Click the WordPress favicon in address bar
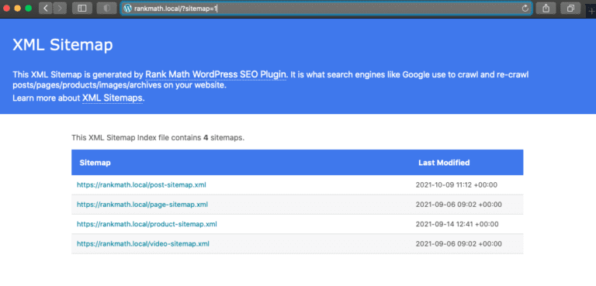Screen dimensions: 596x286 128,9
